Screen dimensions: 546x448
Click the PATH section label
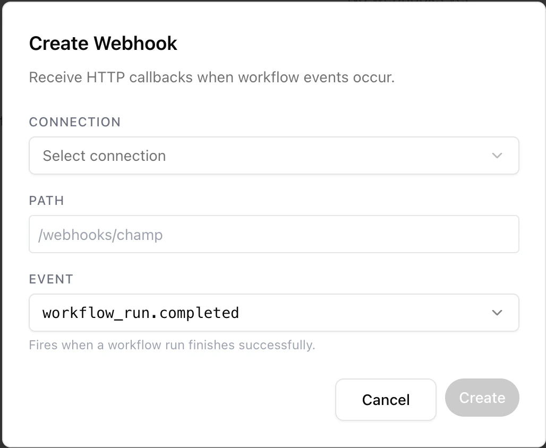pos(47,201)
